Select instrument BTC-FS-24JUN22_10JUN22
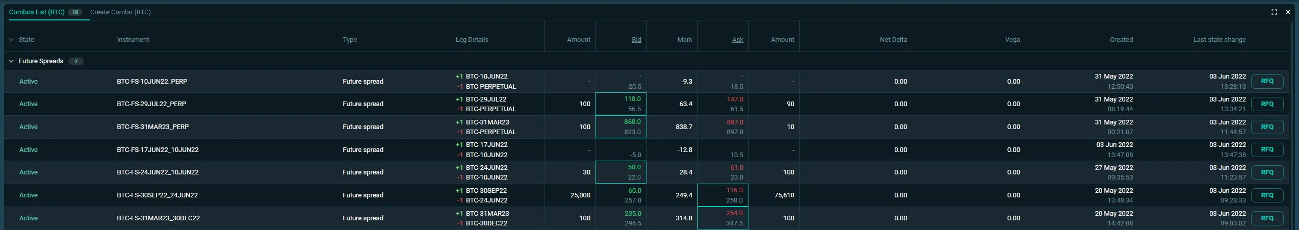Image resolution: width=1299 pixels, height=230 pixels. tap(158, 172)
